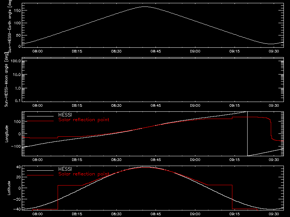Click steep red drop in Longitude plot
The width and height of the screenshot is (290, 217).
pyautogui.click(x=271, y=129)
